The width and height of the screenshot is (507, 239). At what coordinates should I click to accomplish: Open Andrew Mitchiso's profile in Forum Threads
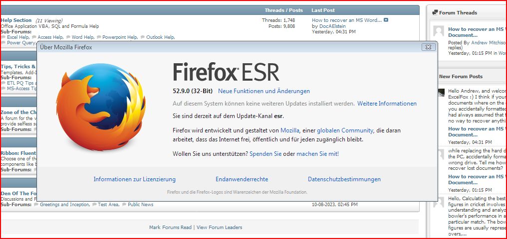tap(489, 43)
